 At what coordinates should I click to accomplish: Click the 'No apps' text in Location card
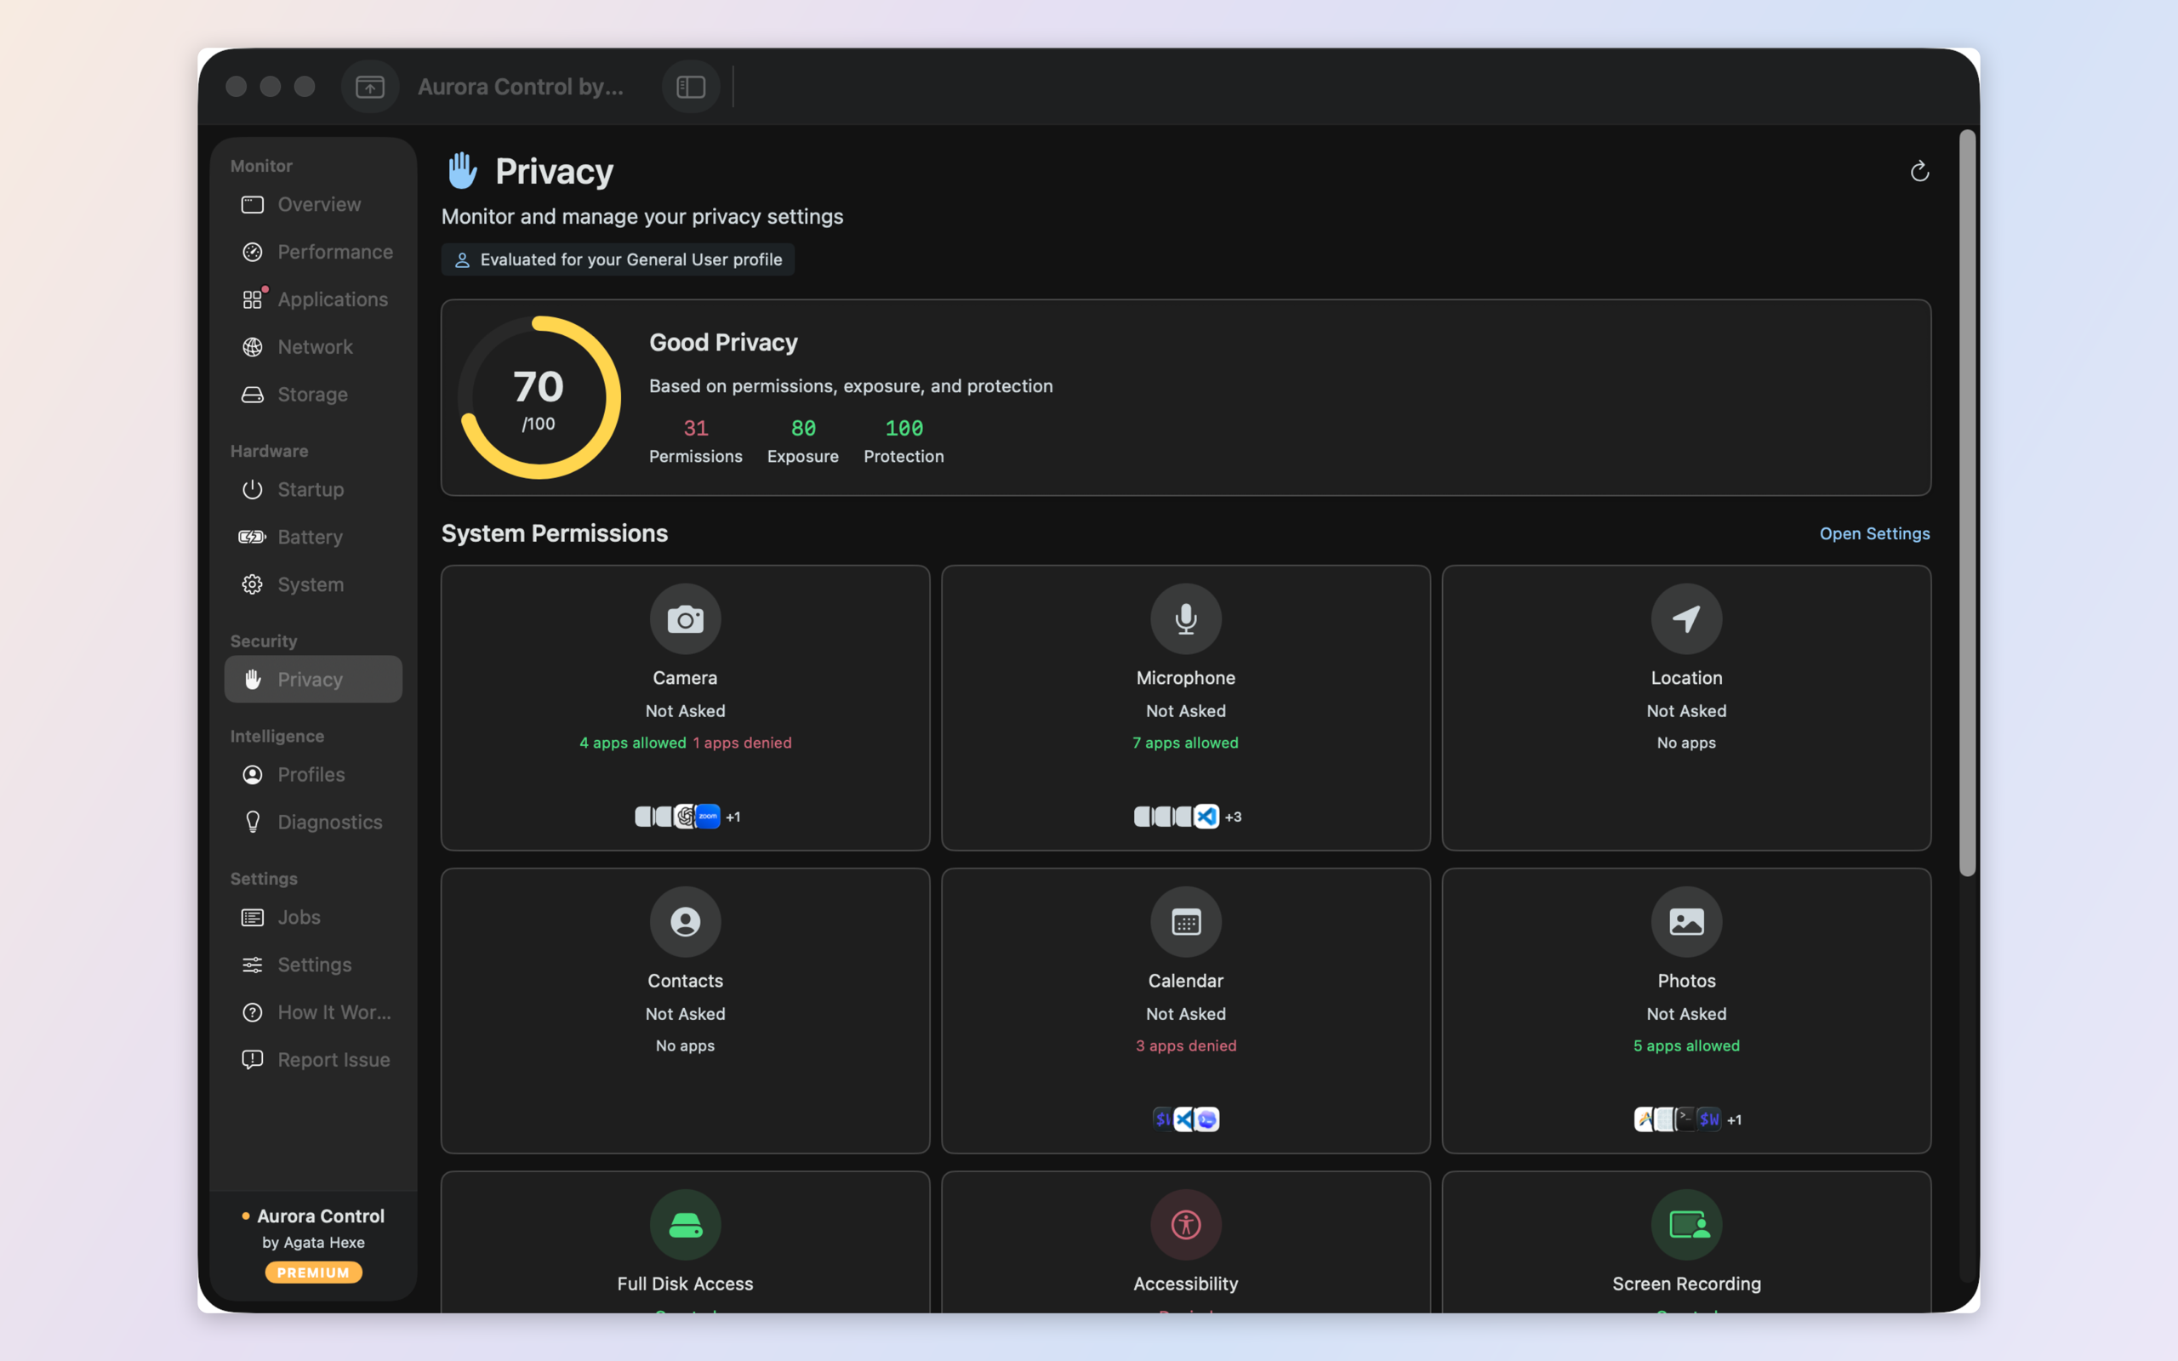pos(1685,743)
